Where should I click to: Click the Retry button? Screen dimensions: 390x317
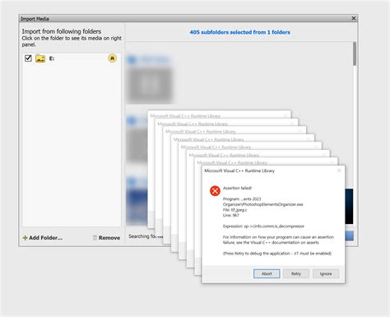click(296, 273)
